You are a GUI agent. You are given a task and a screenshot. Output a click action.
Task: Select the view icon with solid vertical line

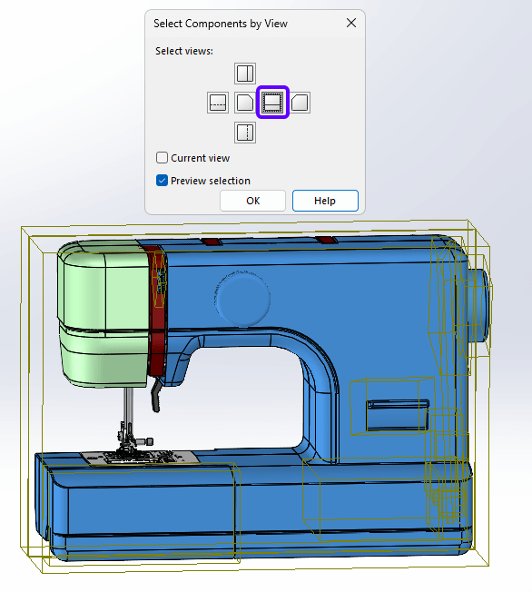245,74
